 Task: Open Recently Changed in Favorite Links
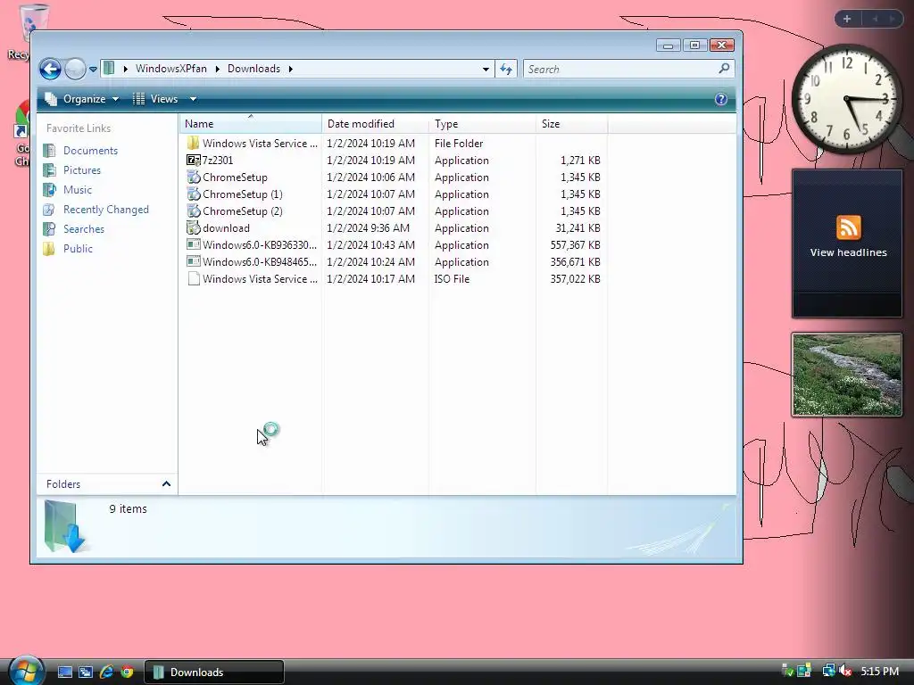click(106, 210)
